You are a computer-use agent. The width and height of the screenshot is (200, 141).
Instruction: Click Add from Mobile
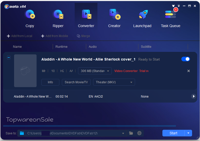point(54,36)
